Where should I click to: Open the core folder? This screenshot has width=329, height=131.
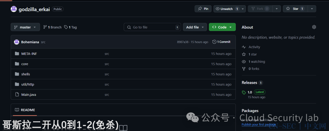click(x=25, y=64)
